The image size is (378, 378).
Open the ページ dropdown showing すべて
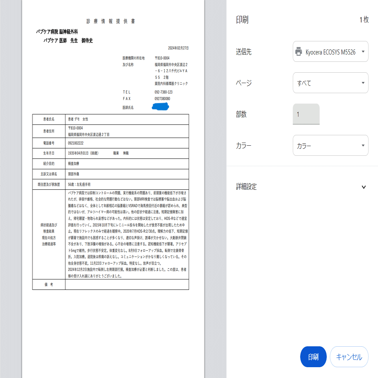330,83
